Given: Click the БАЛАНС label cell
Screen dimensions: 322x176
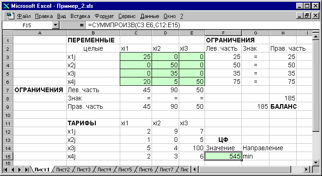Looking at the screenshot, I should click(283, 106).
